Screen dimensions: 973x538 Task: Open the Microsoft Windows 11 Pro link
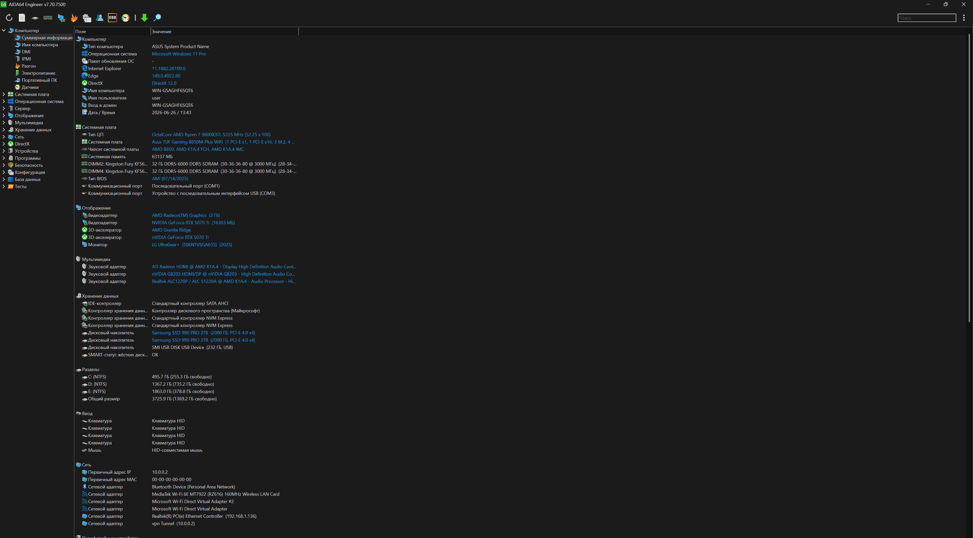point(179,54)
